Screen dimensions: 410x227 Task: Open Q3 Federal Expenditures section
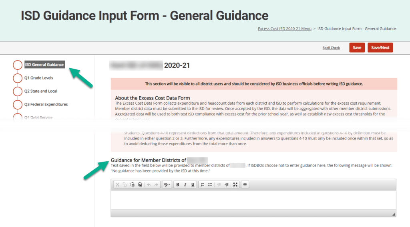pos(46,104)
